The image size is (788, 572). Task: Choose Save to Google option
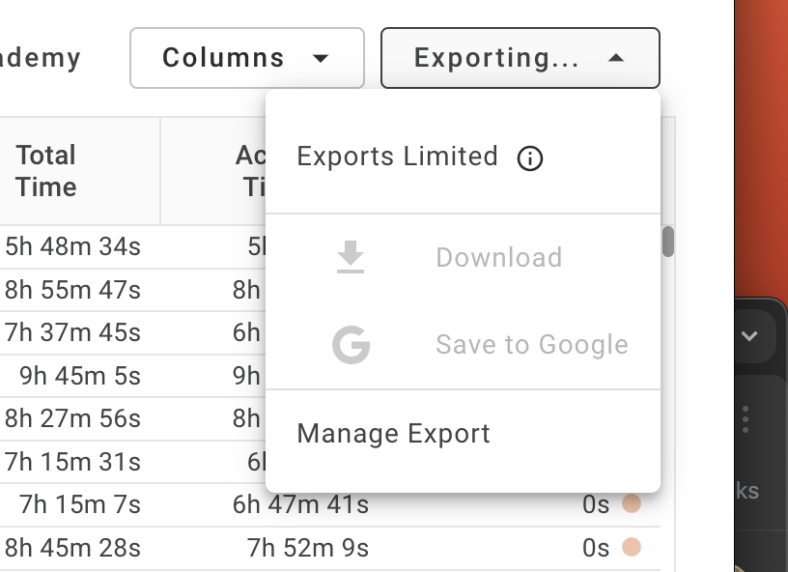[x=532, y=345]
